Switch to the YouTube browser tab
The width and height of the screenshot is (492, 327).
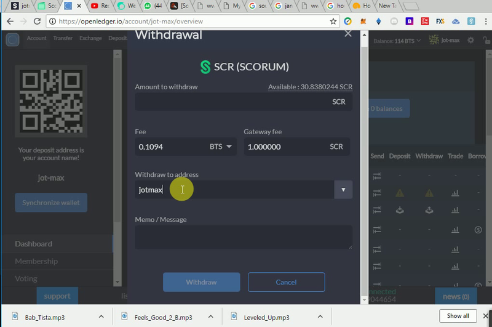(100, 6)
